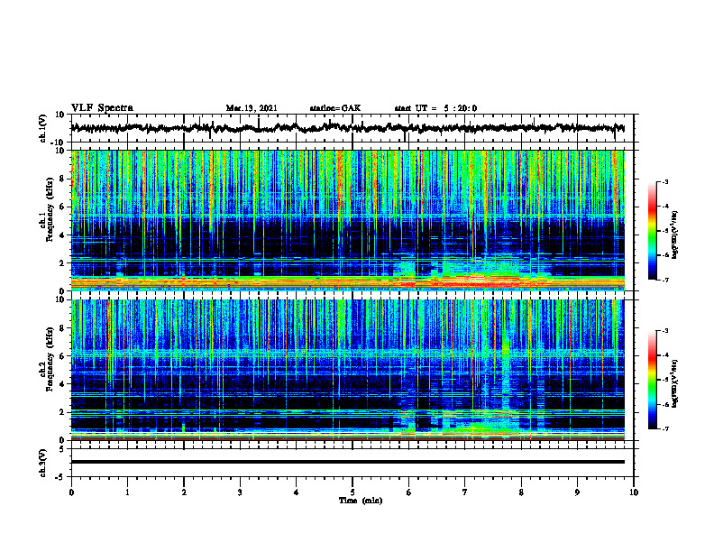The width and height of the screenshot is (714, 552).
Task: Click the "-3" label on ch.1 color scale
Action: (x=664, y=182)
